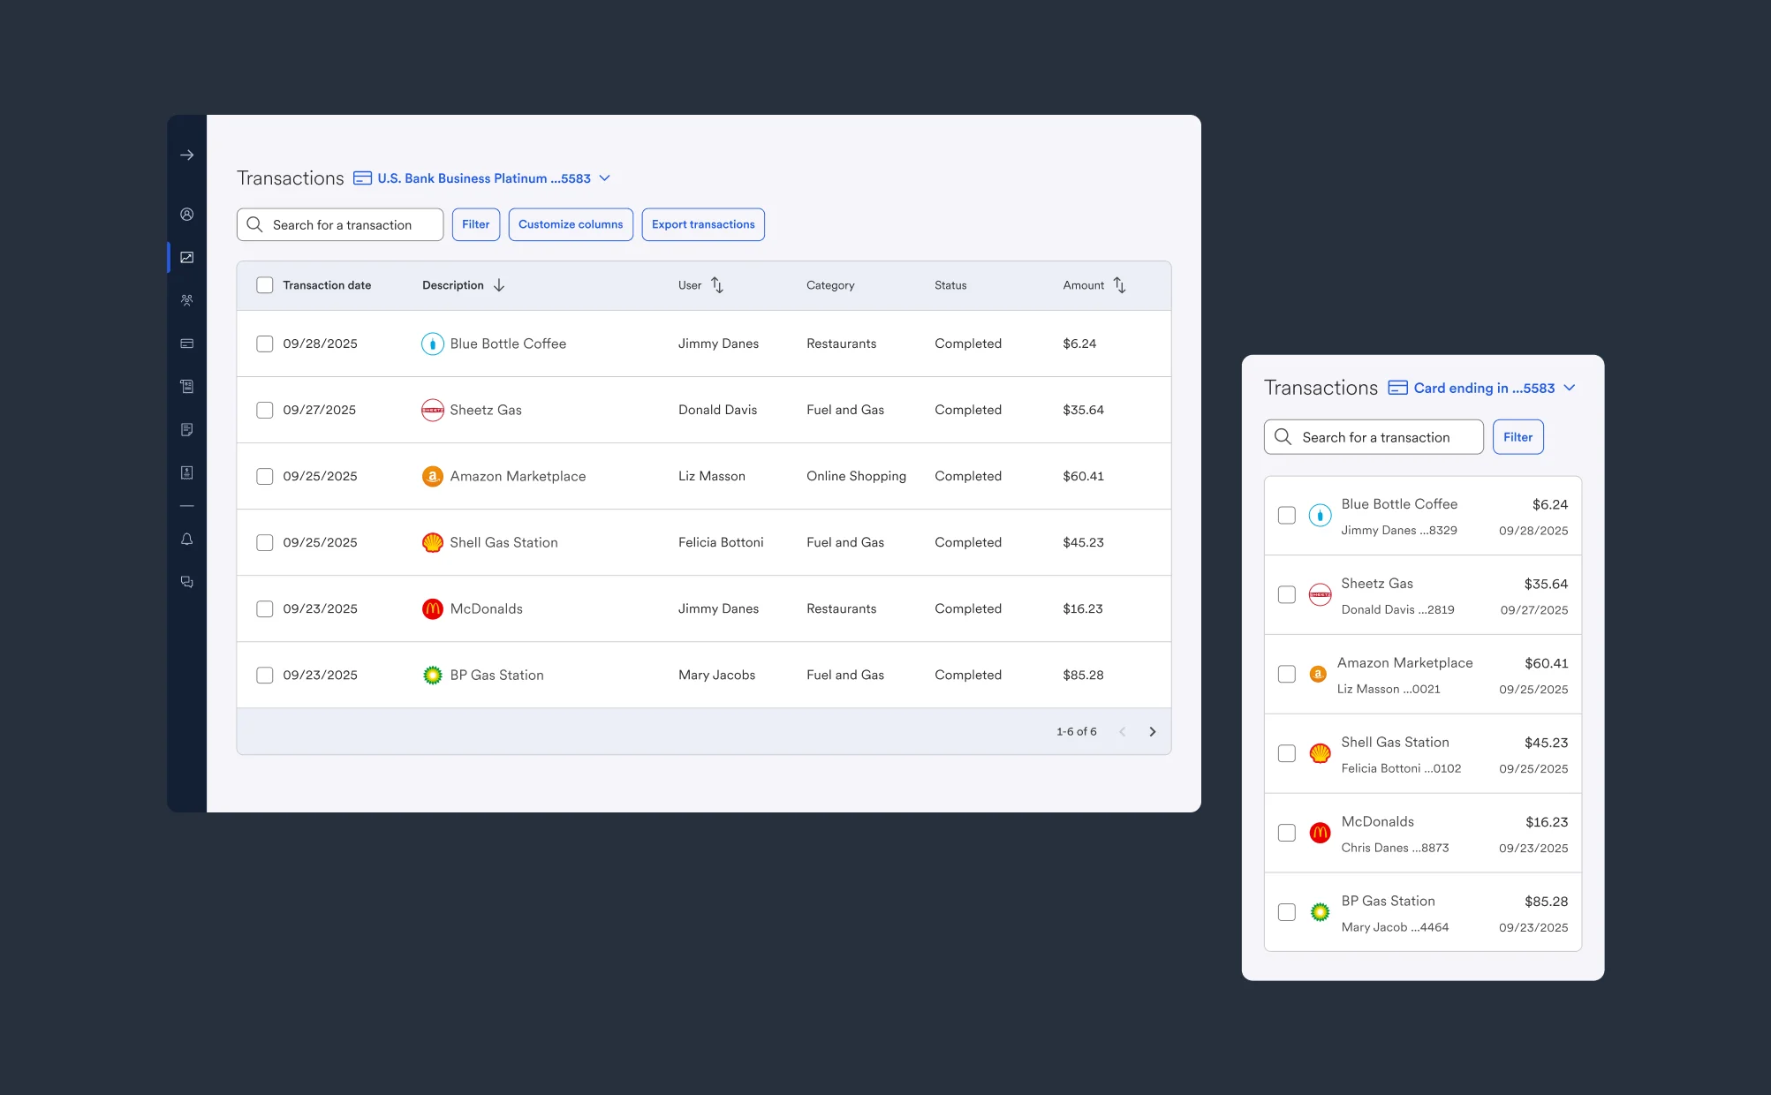1771x1095 pixels.
Task: Toggle the select-all checkbox in table header
Action: tap(264, 285)
